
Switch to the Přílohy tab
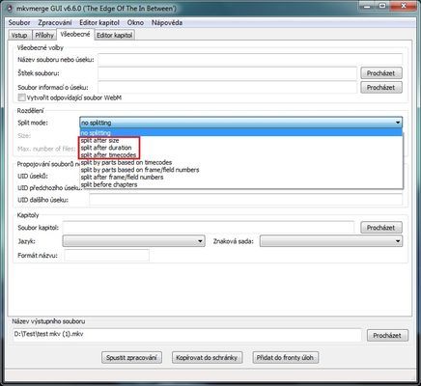pyautogui.click(x=44, y=35)
